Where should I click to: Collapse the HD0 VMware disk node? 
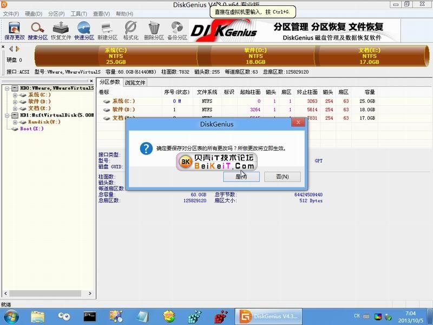(x=7, y=88)
